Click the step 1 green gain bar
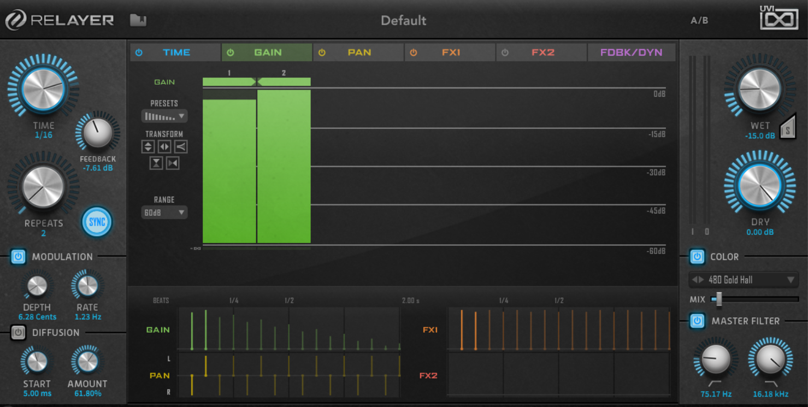The width and height of the screenshot is (808, 407). tap(229, 171)
